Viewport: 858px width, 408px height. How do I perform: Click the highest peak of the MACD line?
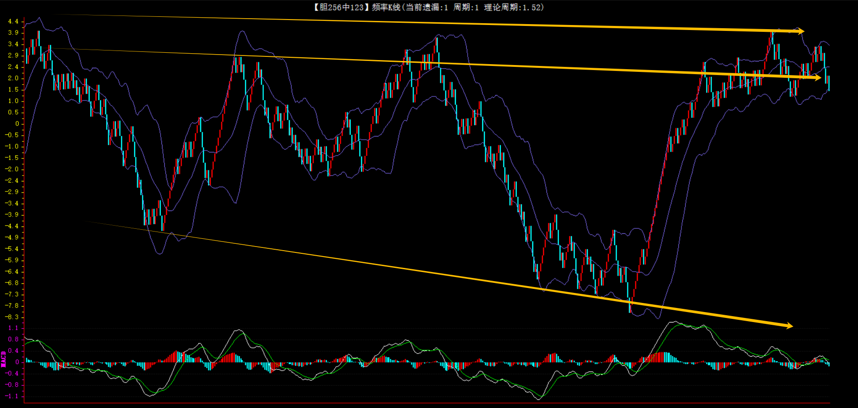pyautogui.click(x=674, y=322)
